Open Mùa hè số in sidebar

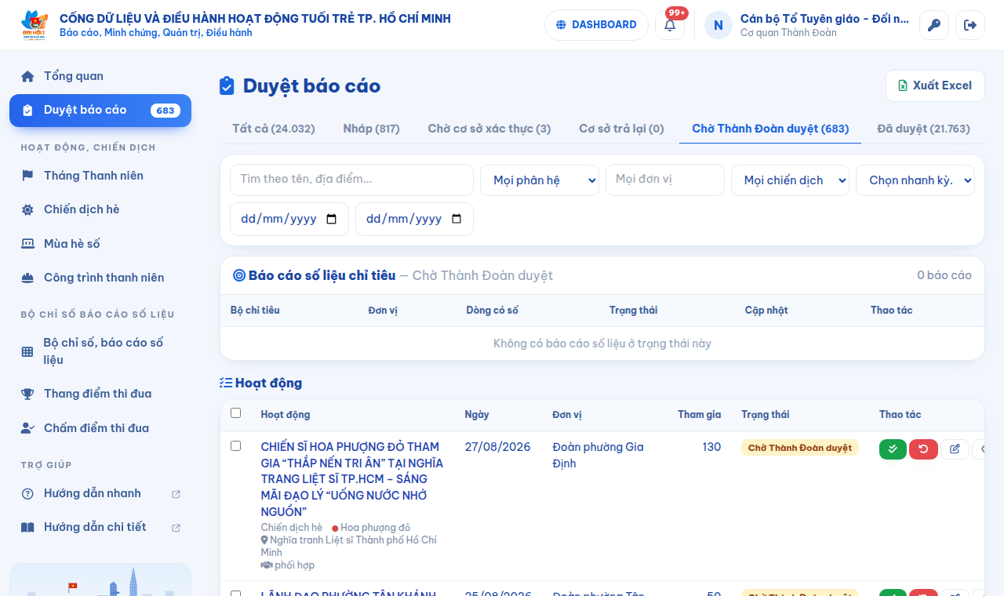[x=100, y=244]
